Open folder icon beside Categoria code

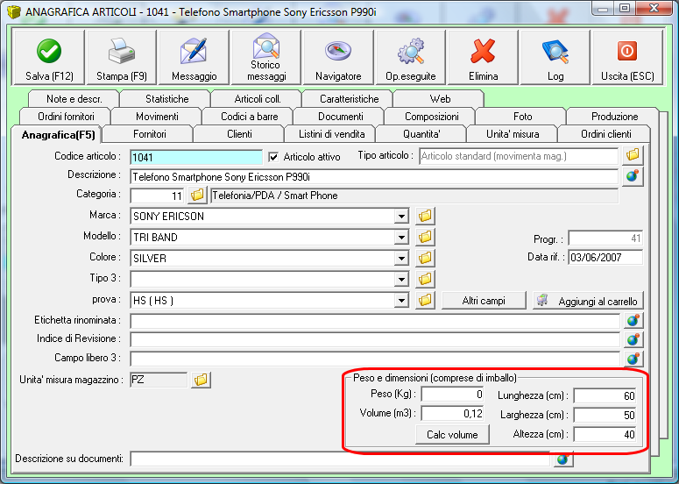tap(197, 196)
